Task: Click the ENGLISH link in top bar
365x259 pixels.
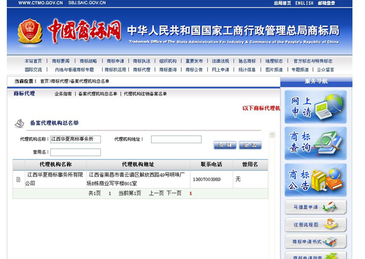Action: (304, 3)
